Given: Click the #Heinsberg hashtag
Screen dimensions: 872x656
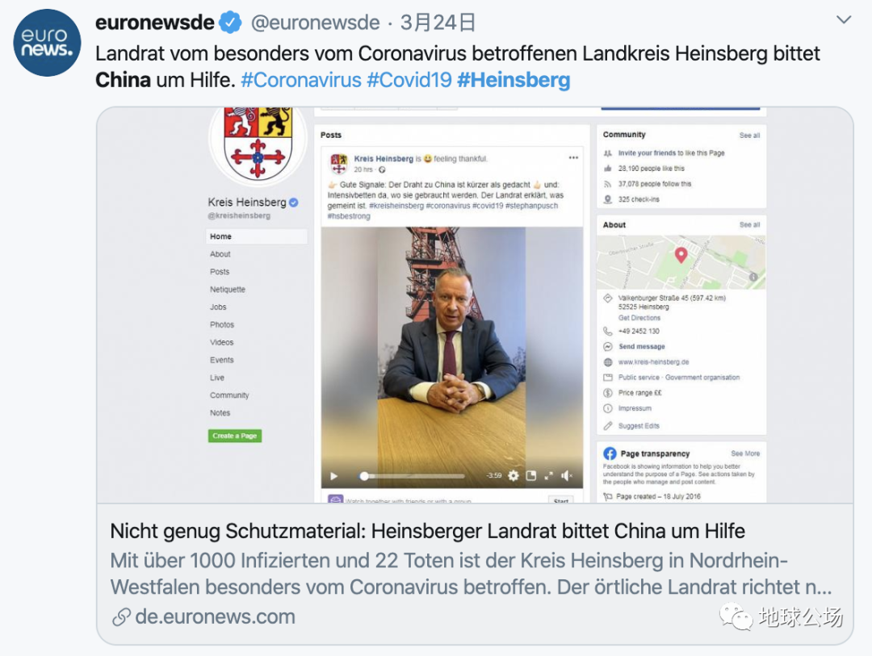Looking at the screenshot, I should click(x=514, y=80).
